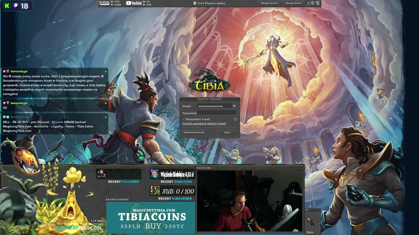This screenshot has height=235, width=419.
Task: Click the Create New Account button
Action: tap(194, 132)
